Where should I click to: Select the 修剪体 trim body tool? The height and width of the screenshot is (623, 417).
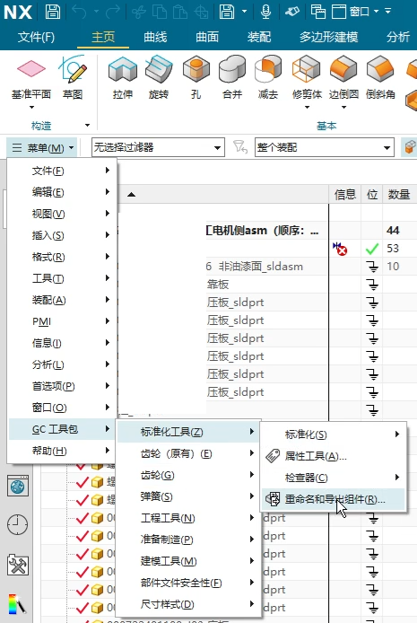(307, 78)
